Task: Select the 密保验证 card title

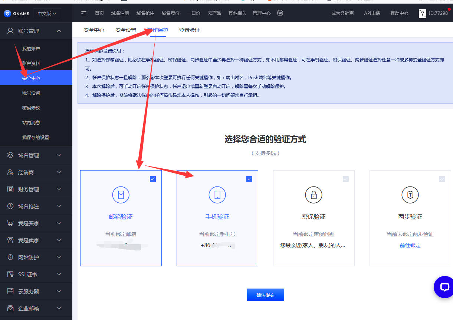Action: [x=314, y=217]
